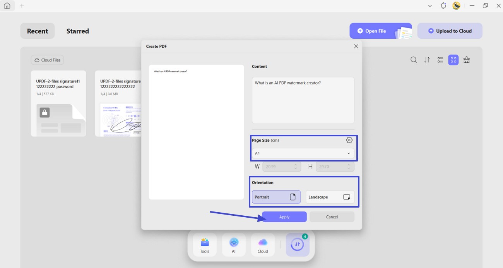Open the Tools panel
Viewport: 503px width, 268px height.
(x=205, y=245)
